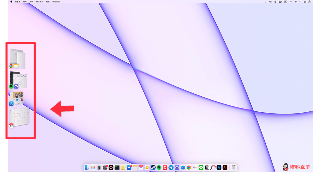Screen dimensions: 313x172
Task: Open Terminal in the Dock
Action: point(117,167)
